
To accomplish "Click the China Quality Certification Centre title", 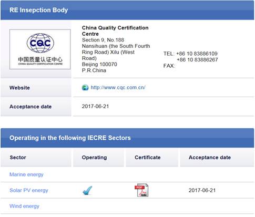I will click(x=115, y=31).
